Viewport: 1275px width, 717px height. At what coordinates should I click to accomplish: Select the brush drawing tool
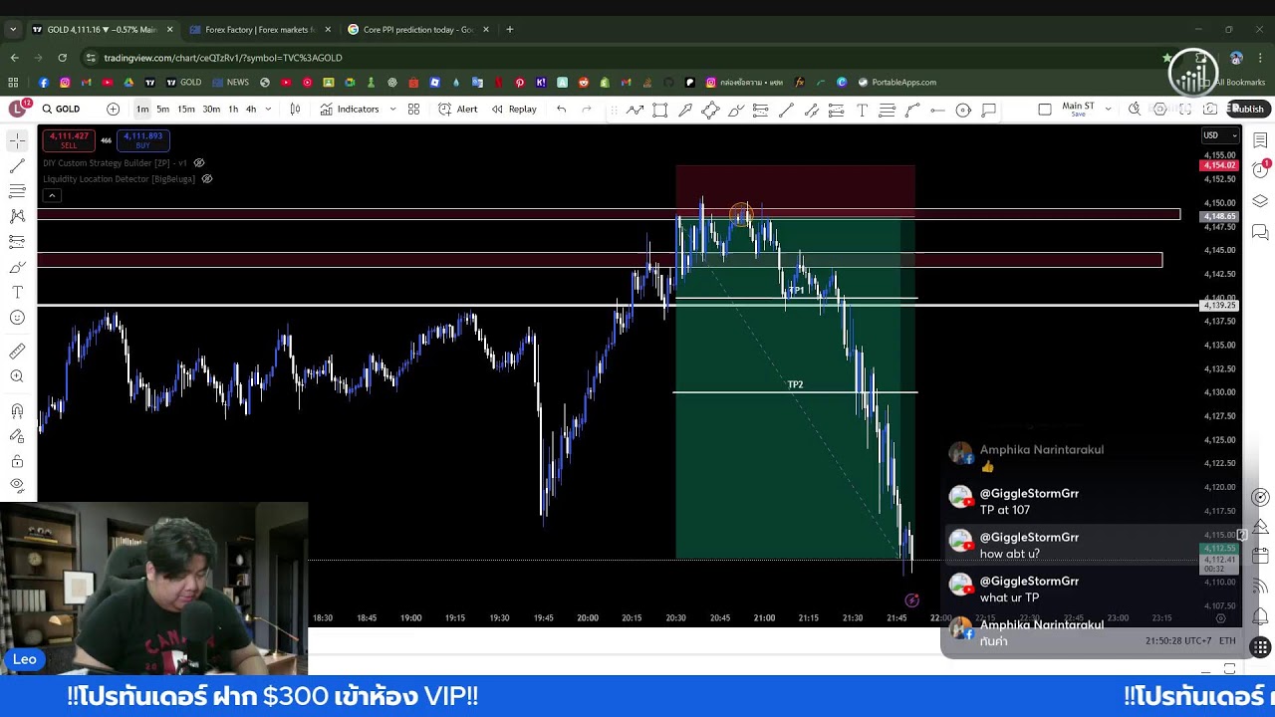click(736, 110)
